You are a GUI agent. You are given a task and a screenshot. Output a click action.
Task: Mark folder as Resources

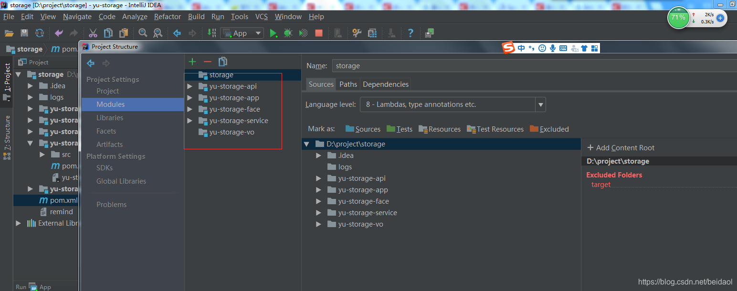(440, 129)
